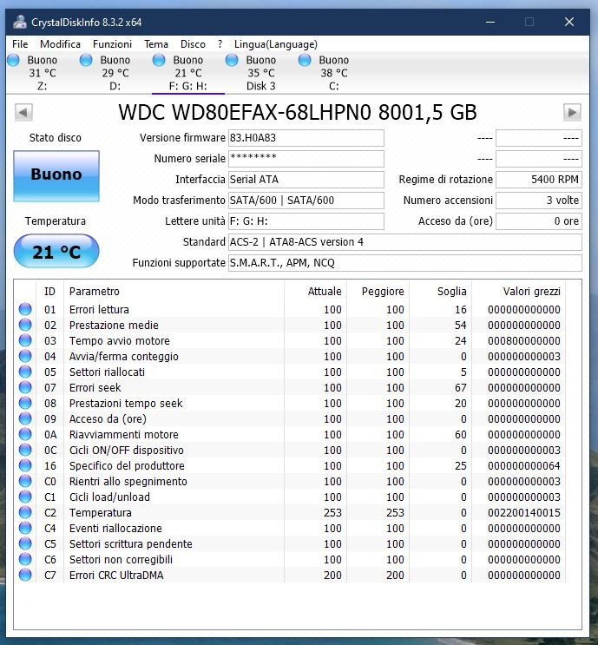Click the blue status orb for drive D:
The image size is (598, 645).
(86, 60)
